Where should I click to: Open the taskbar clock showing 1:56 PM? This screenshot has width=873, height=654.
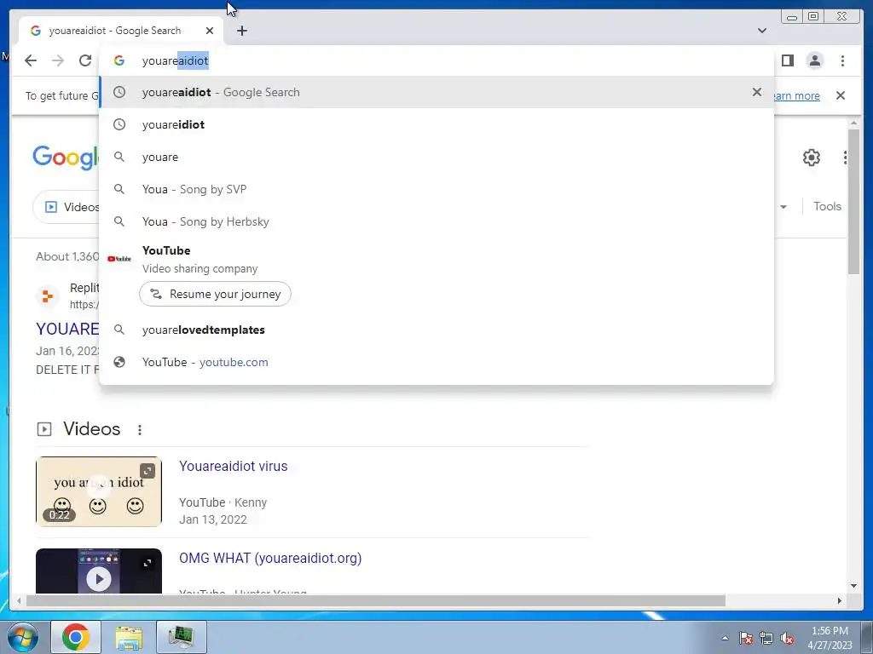click(830, 638)
